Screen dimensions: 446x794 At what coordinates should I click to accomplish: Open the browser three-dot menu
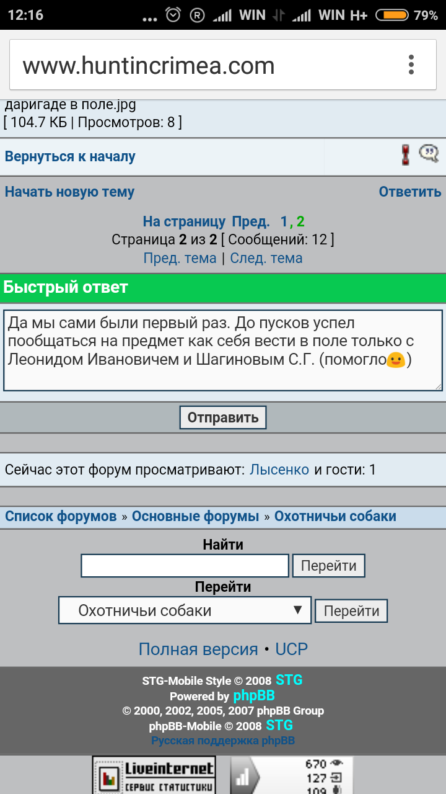click(411, 65)
